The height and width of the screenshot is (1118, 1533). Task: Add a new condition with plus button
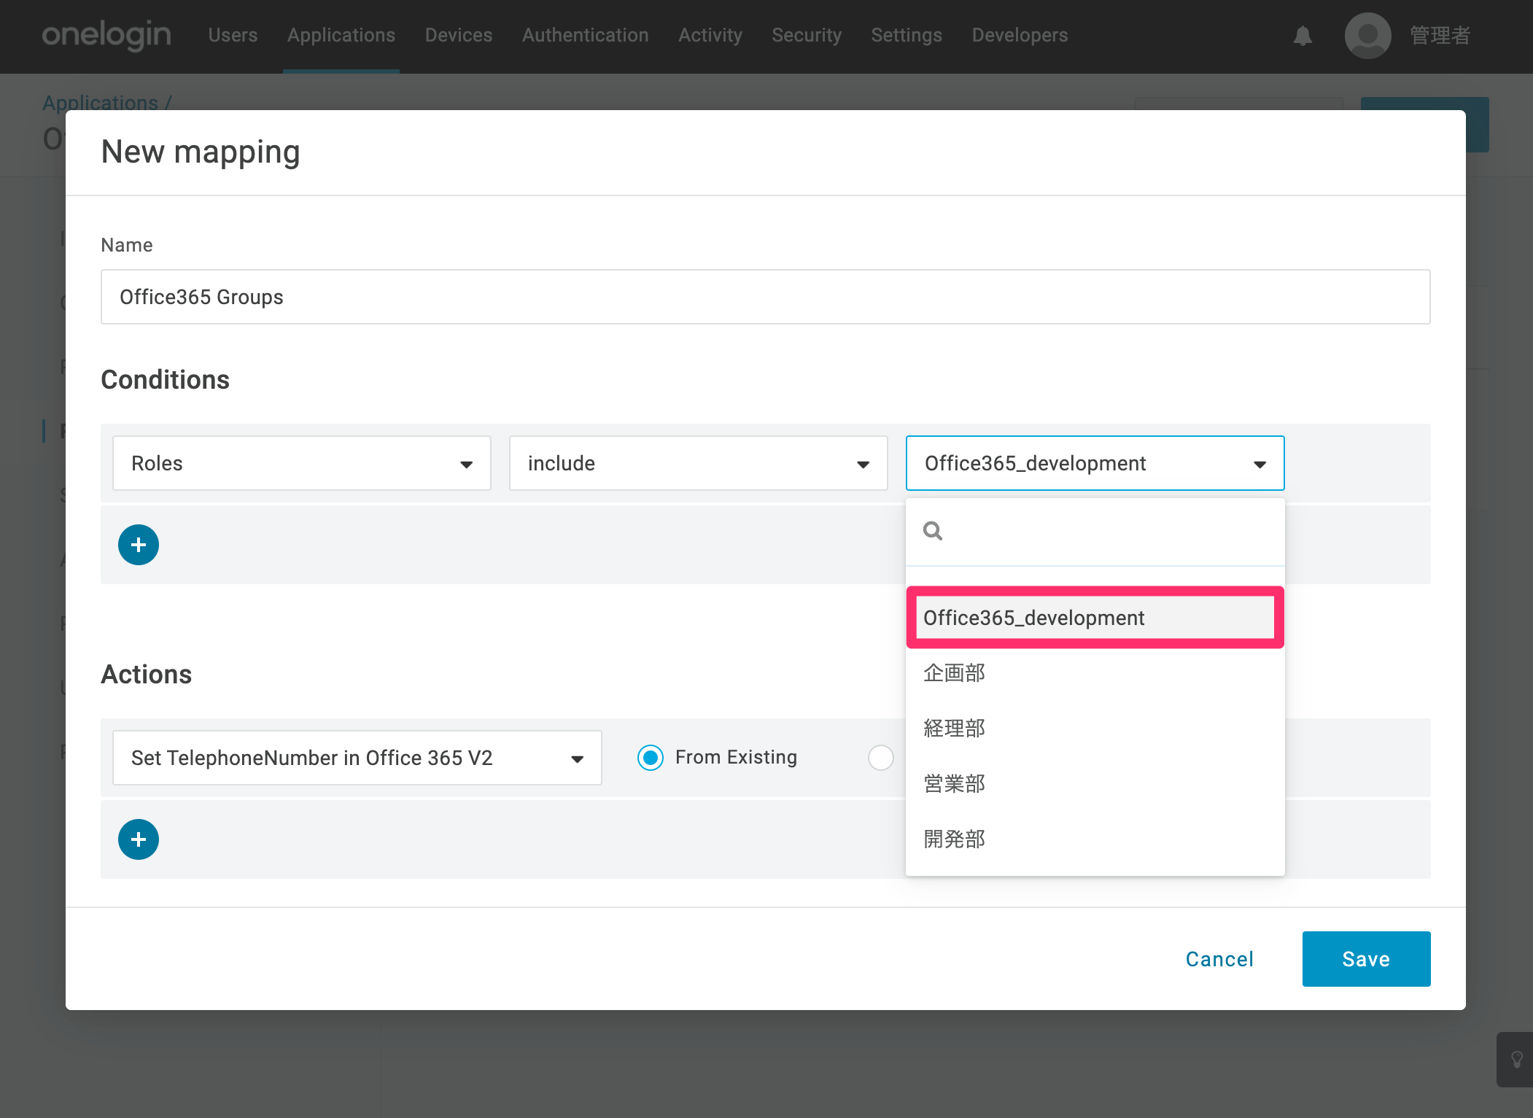pos(139,545)
